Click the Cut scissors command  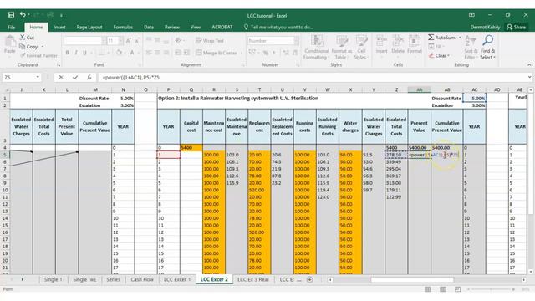(27, 38)
